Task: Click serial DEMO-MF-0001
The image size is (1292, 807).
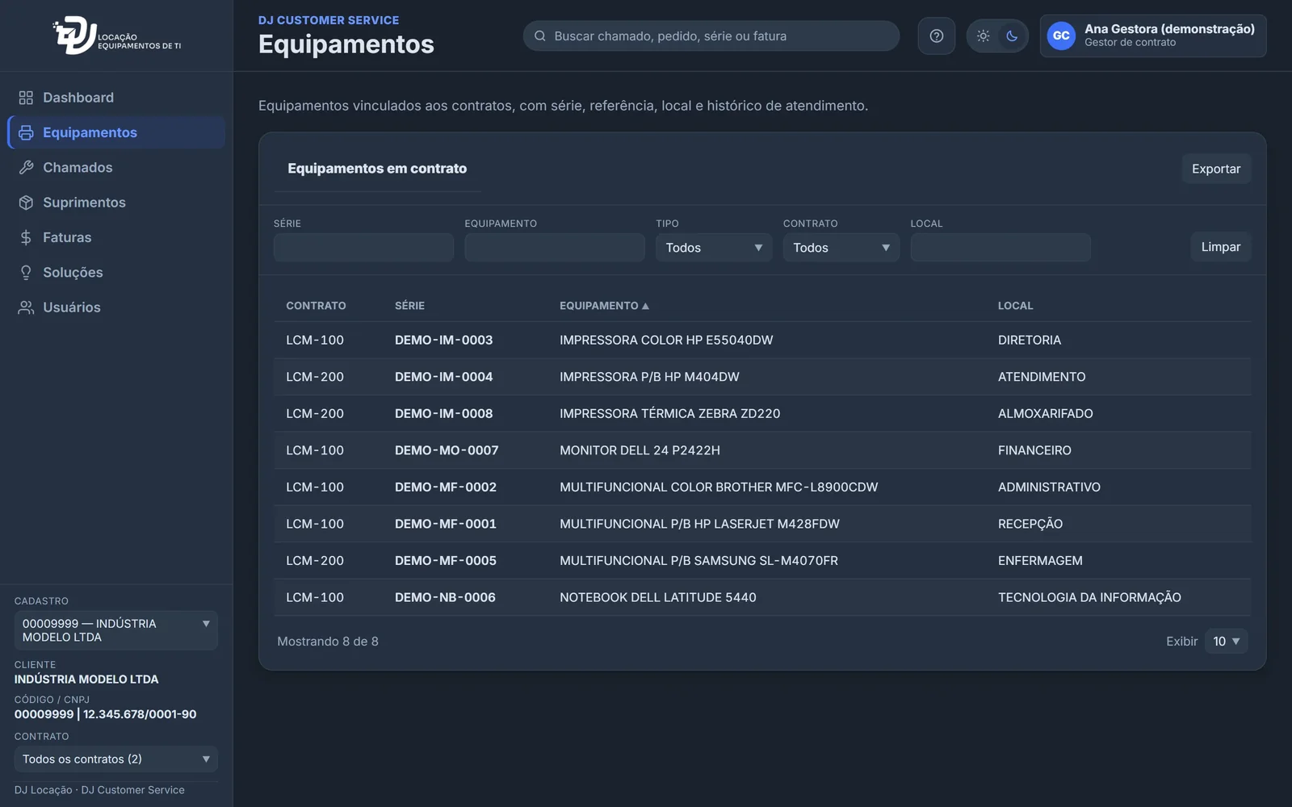Action: (446, 524)
